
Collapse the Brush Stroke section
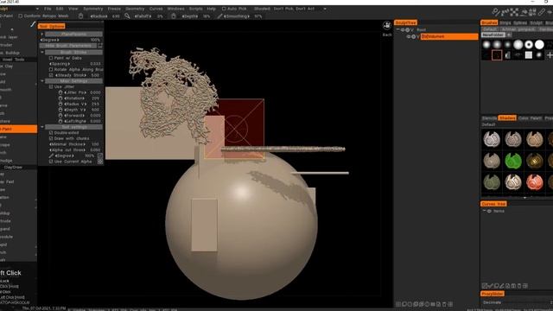point(42,52)
